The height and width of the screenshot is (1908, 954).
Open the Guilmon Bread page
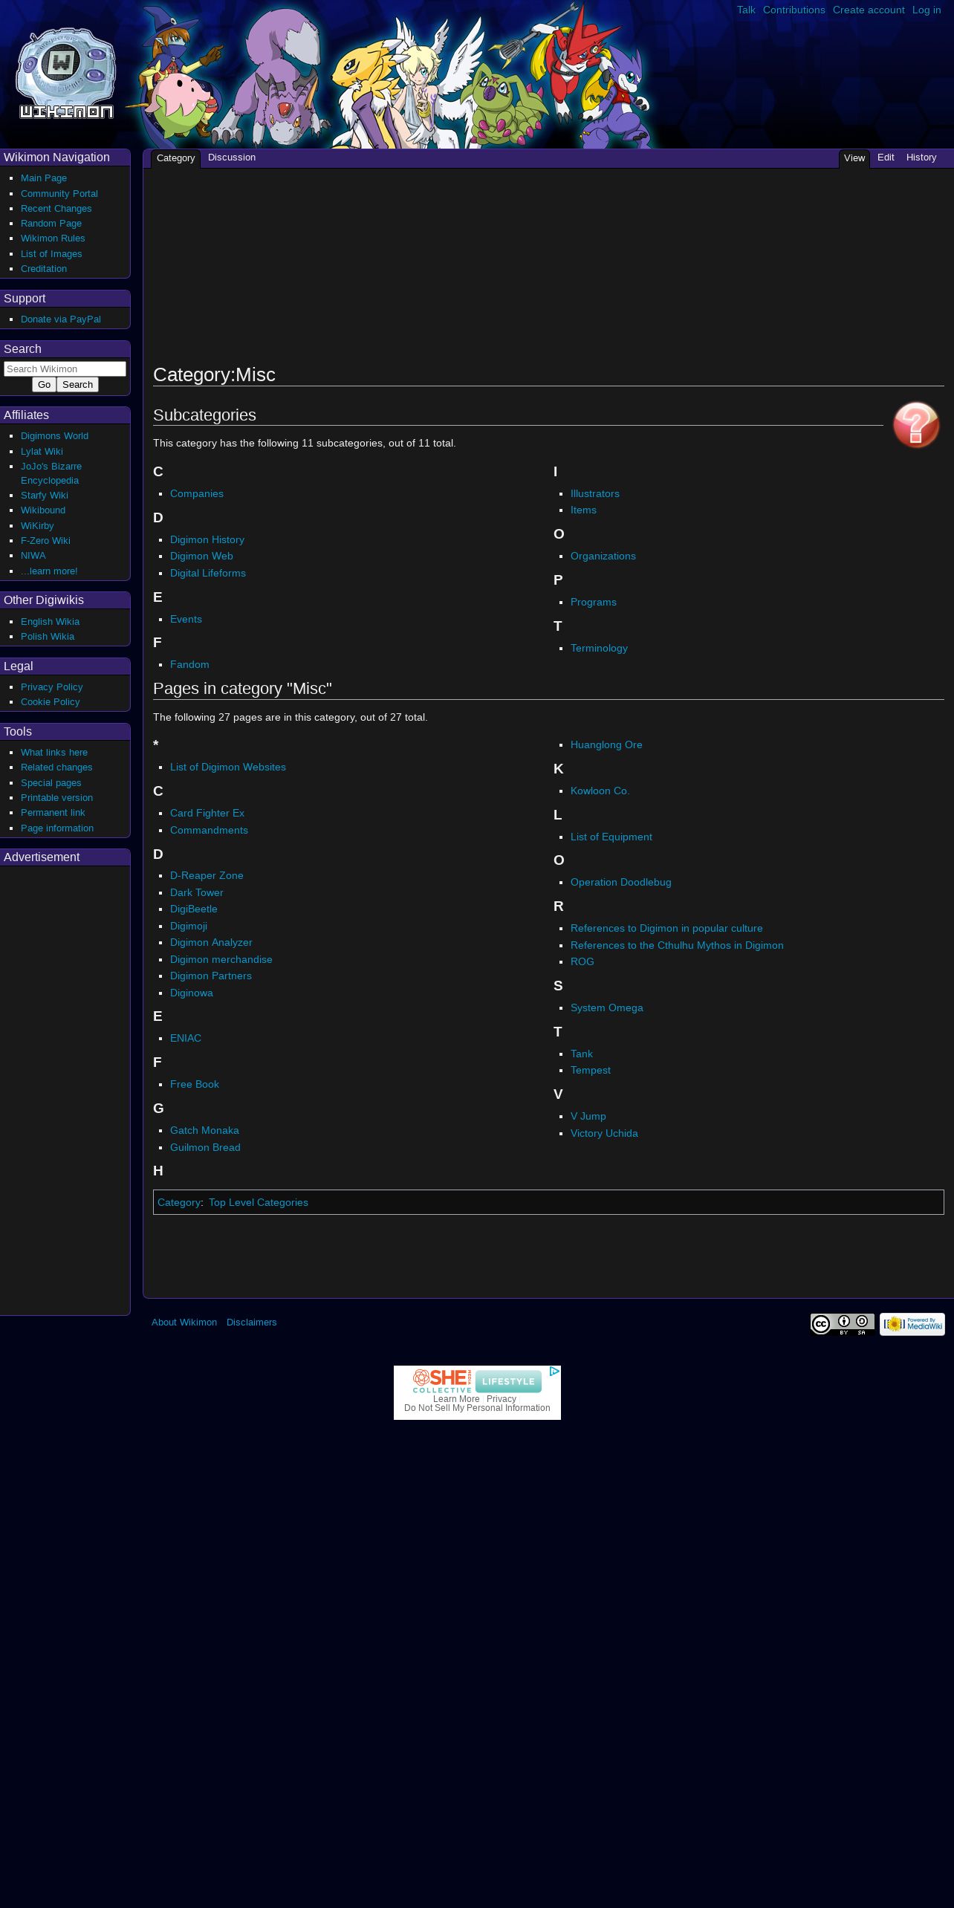205,1147
